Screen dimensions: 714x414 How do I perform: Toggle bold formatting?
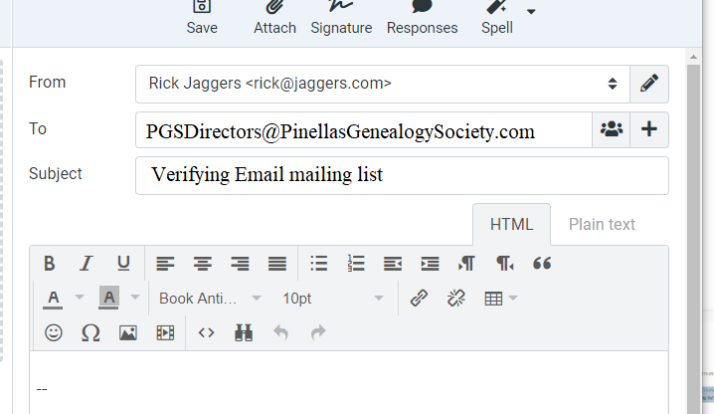tap(49, 264)
